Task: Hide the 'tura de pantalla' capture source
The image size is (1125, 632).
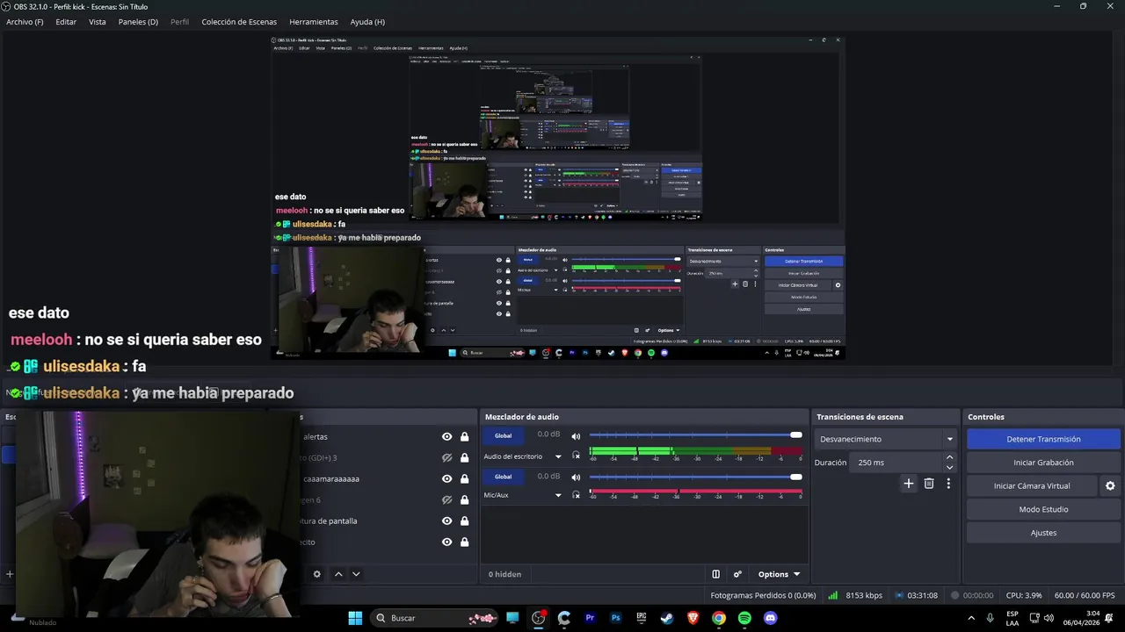Action: (447, 521)
